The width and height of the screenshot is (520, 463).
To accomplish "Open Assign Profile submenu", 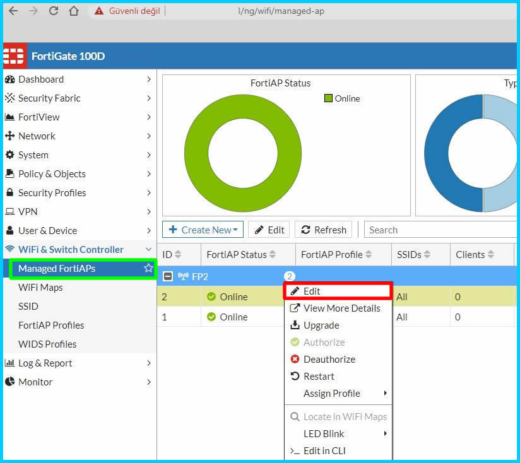I will 338,394.
